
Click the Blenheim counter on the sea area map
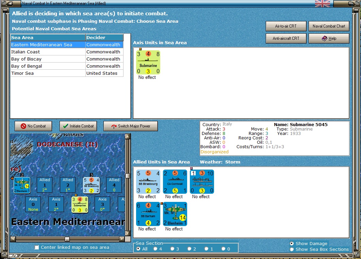point(22,185)
